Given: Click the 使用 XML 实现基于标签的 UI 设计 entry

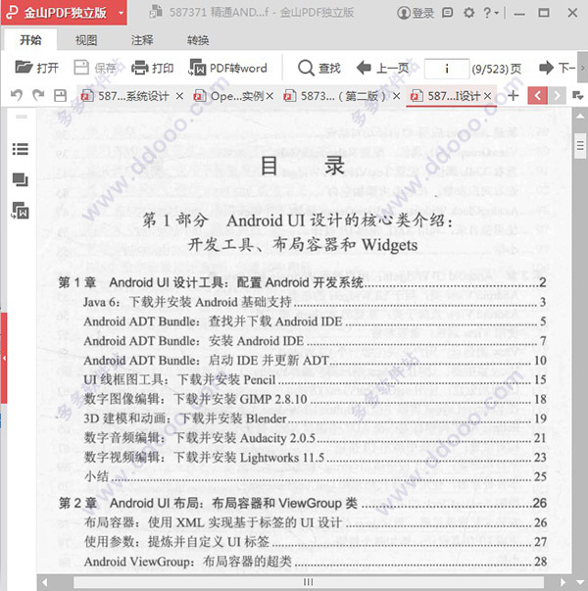Looking at the screenshot, I should pyautogui.click(x=315, y=522).
